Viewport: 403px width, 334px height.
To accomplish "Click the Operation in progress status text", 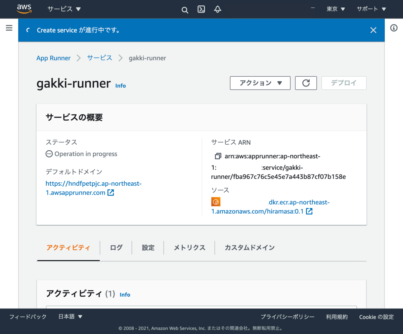I will [86, 154].
